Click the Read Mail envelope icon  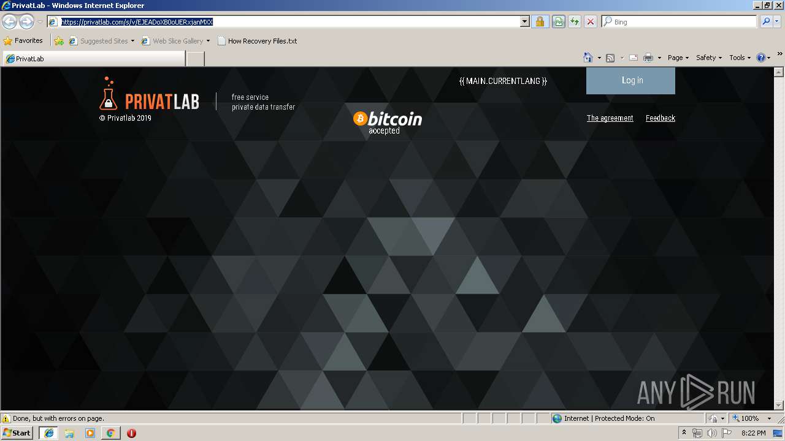point(634,58)
